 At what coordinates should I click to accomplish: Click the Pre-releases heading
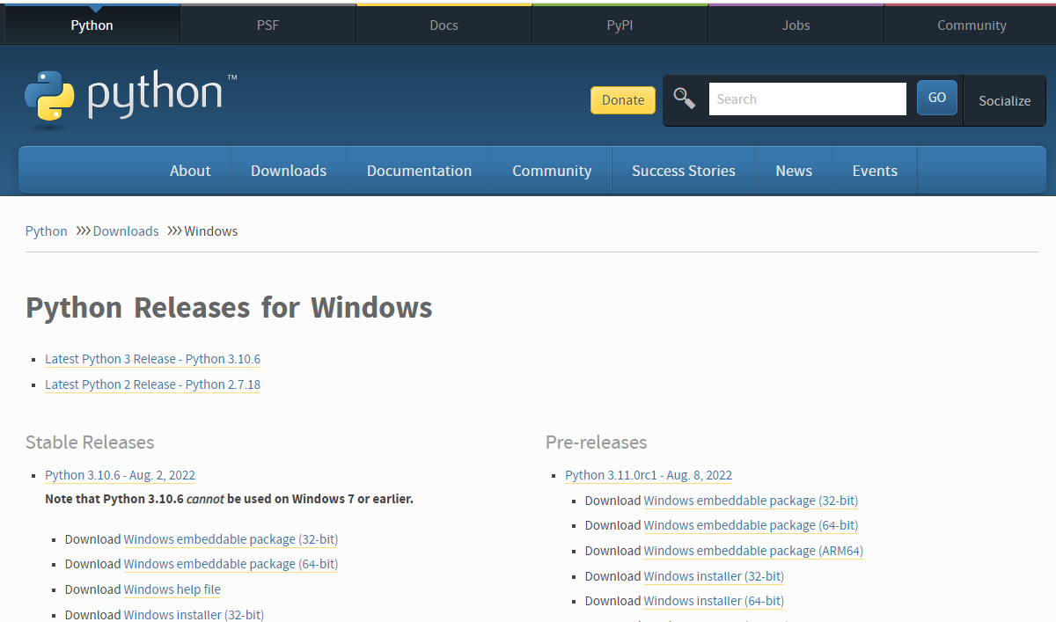pyautogui.click(x=596, y=443)
